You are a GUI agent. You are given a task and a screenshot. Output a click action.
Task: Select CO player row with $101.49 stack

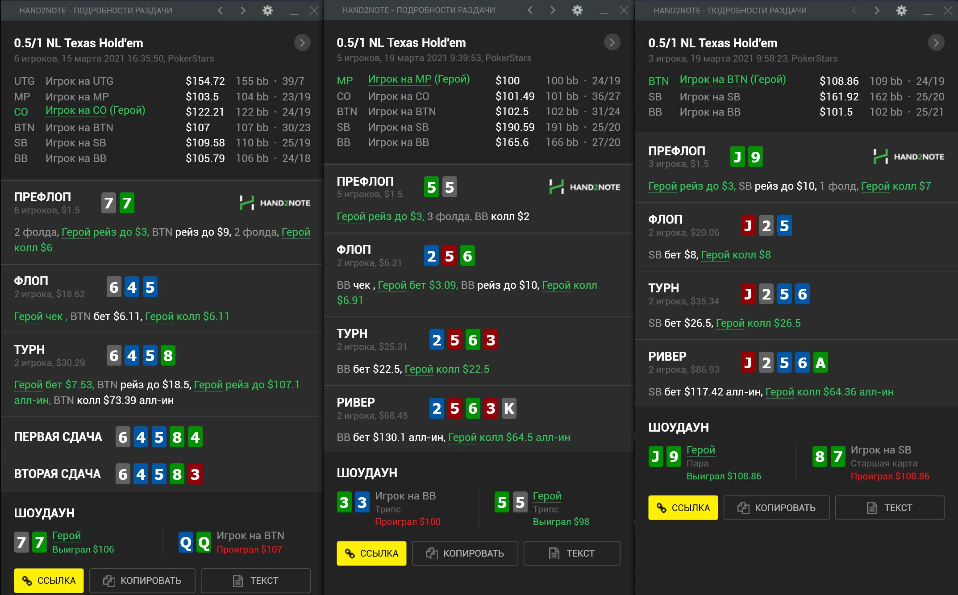[479, 96]
